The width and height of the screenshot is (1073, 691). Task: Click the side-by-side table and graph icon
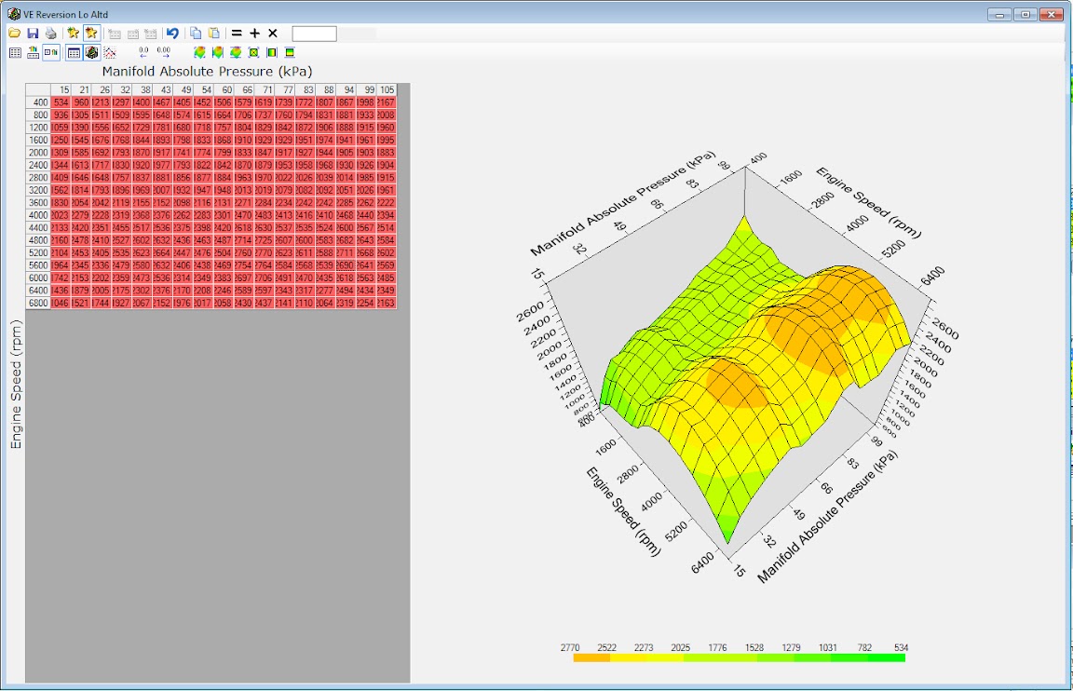click(51, 53)
